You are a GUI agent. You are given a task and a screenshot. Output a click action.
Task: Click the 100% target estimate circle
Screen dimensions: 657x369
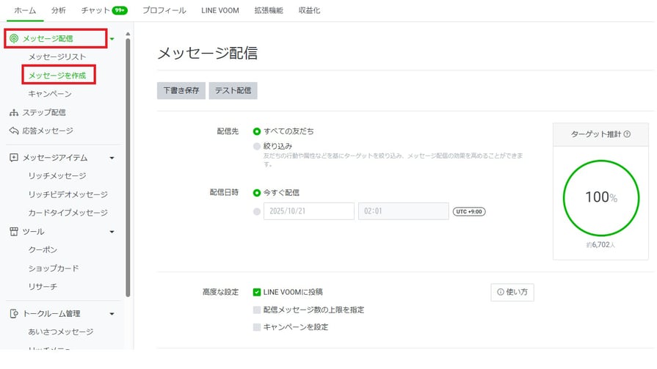click(601, 197)
